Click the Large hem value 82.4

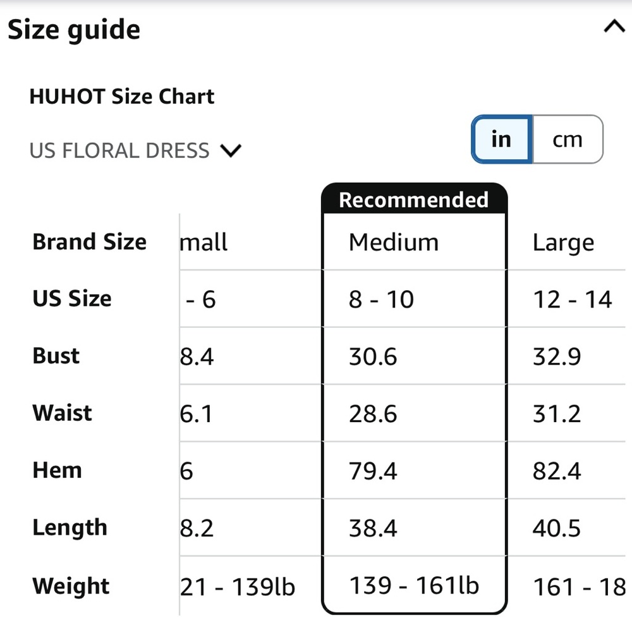click(557, 471)
